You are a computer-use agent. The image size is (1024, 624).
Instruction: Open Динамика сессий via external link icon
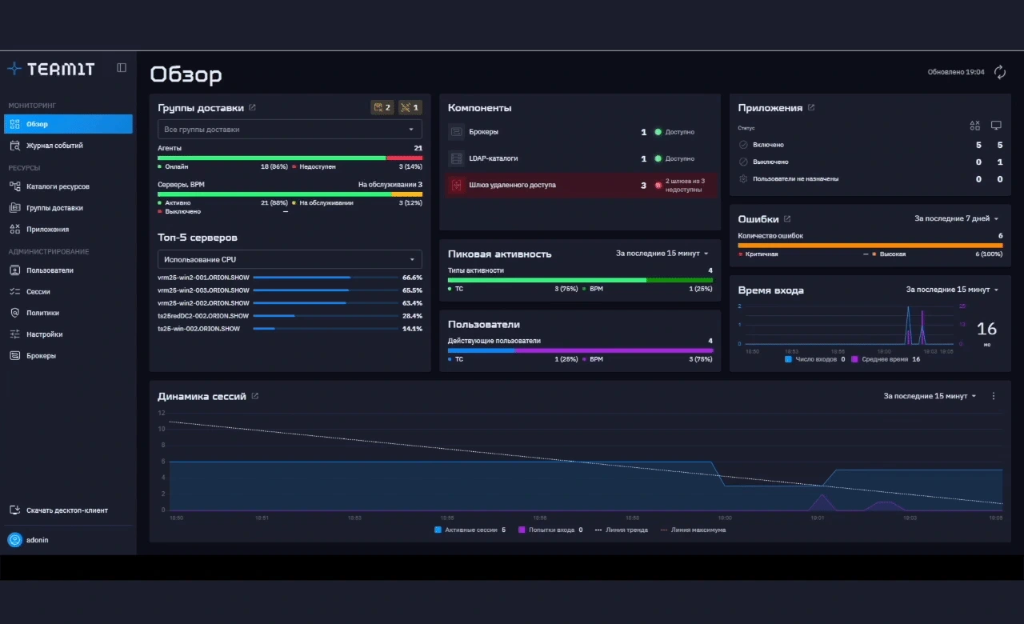(255, 396)
